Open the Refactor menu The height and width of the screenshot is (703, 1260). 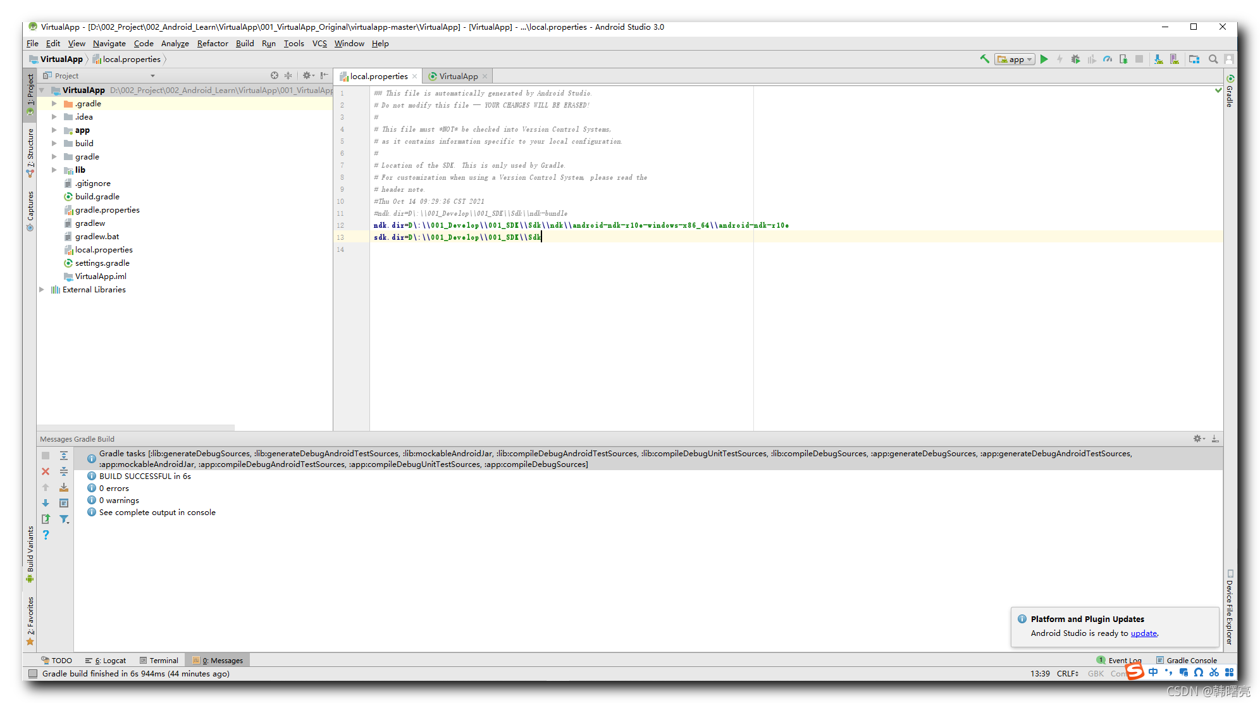[212, 43]
